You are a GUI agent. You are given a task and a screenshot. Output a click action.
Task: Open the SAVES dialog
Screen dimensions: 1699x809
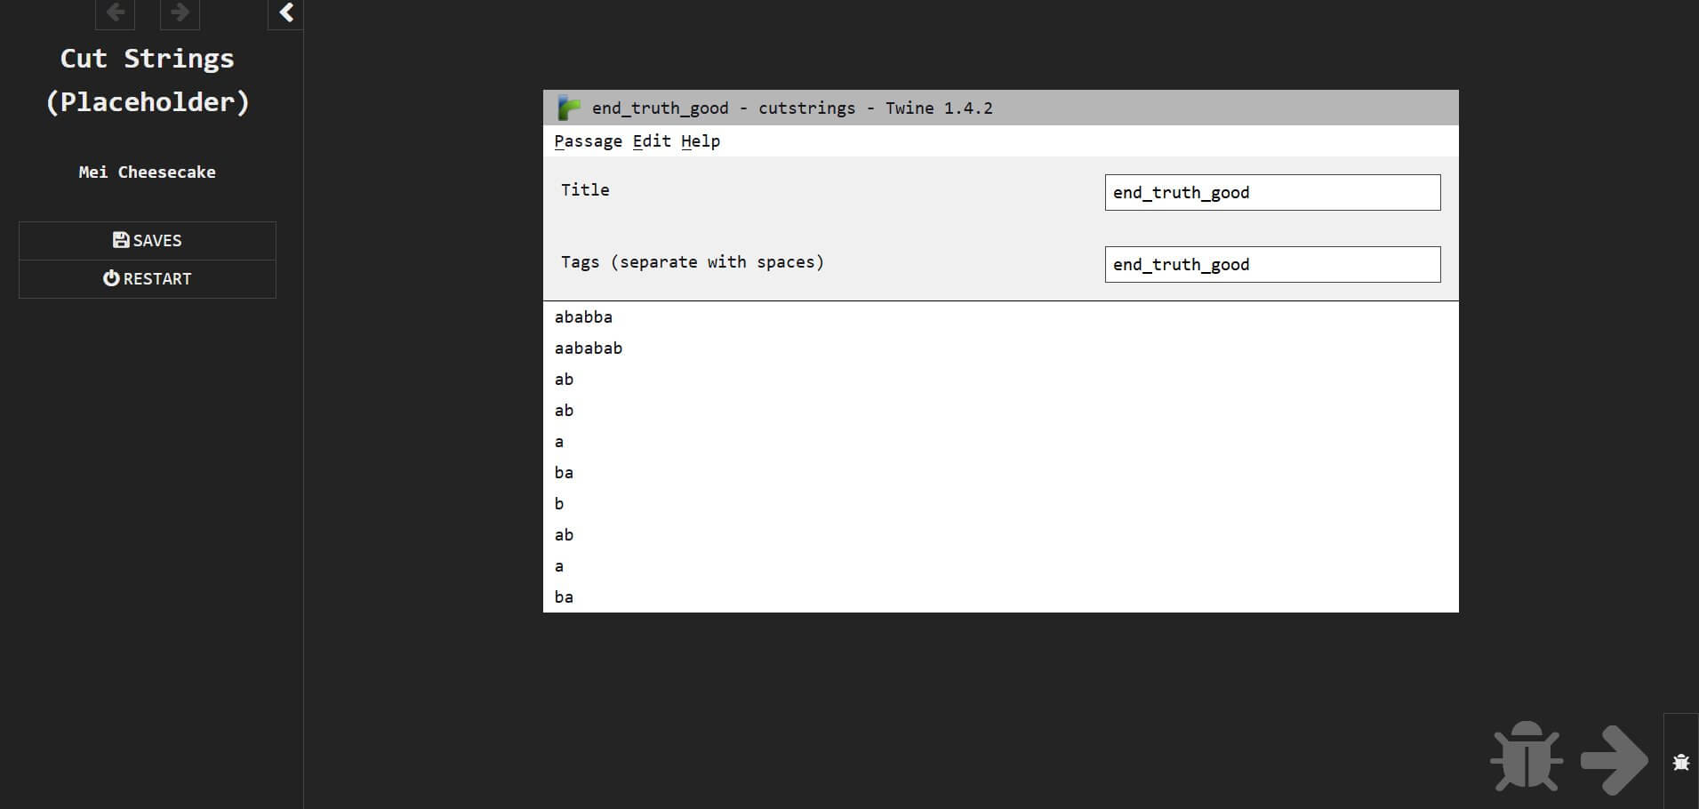[x=148, y=240]
